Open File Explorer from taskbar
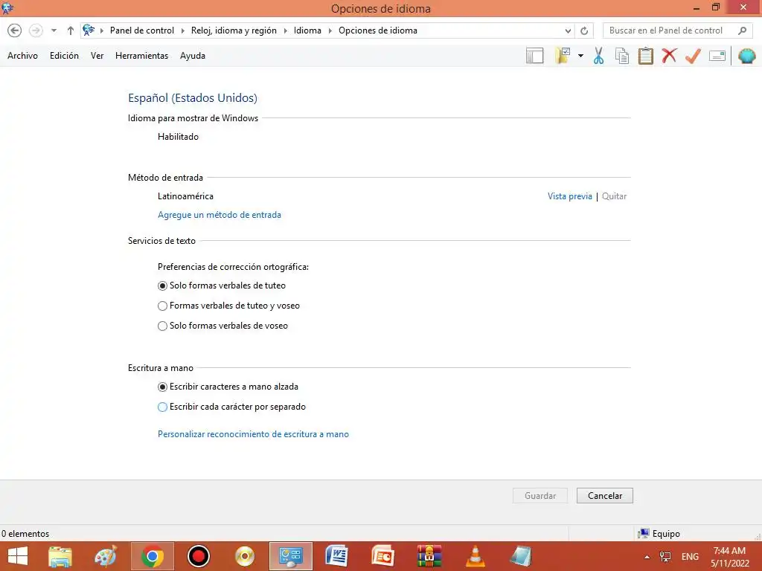 point(60,556)
